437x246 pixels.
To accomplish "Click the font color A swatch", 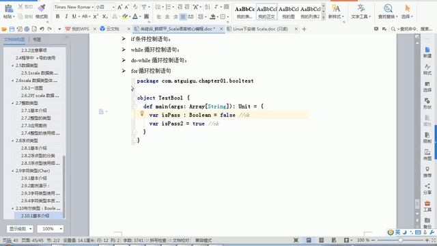I will [x=135, y=16].
